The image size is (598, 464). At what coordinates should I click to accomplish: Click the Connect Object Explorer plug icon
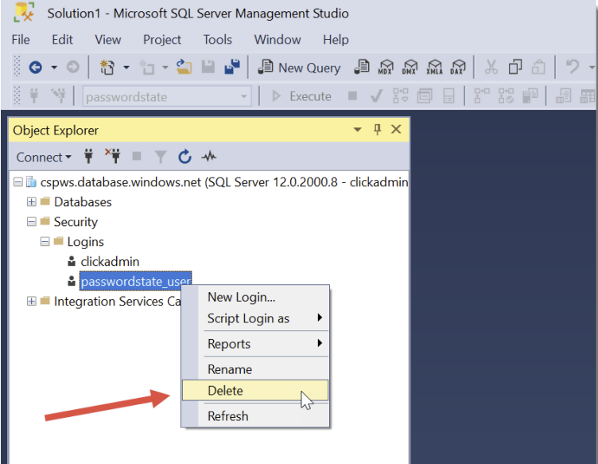(88, 157)
